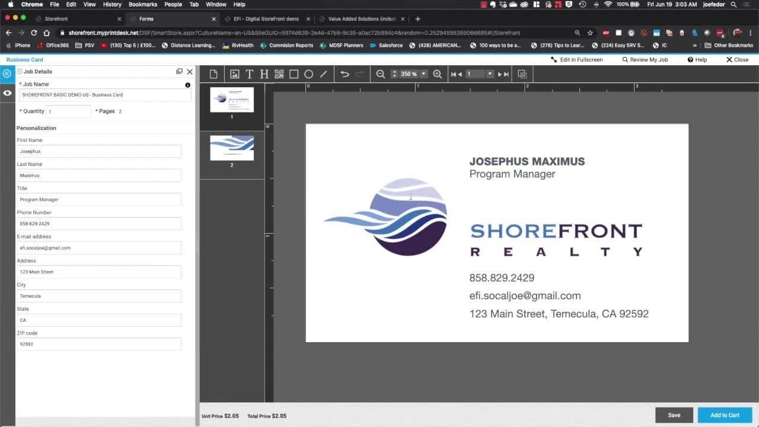Click the Job Name info icon
Viewport: 759px width, 427px height.
[x=188, y=85]
